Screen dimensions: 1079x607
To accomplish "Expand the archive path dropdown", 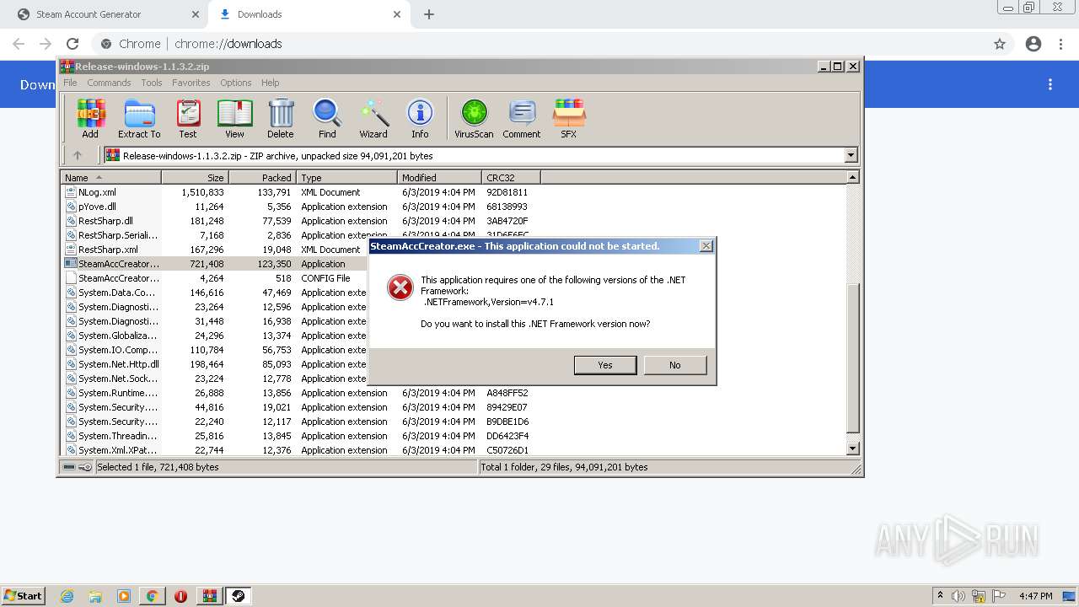I will click(x=851, y=155).
